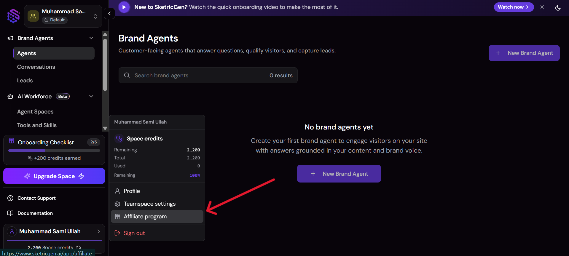Collapse the Brand Agents section chevron
The image size is (569, 256).
click(91, 38)
